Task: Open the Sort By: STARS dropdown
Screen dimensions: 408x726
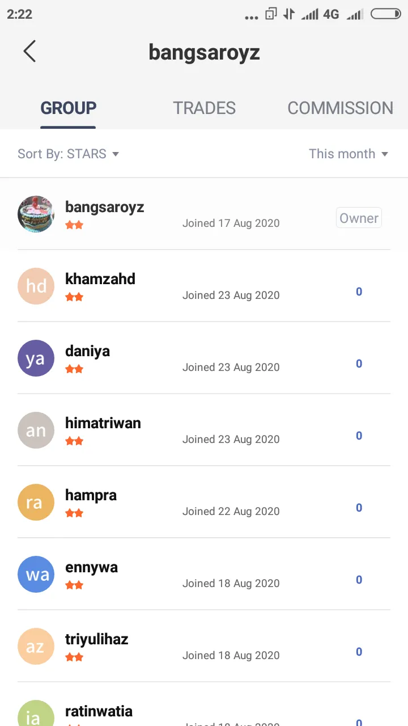Action: point(68,154)
